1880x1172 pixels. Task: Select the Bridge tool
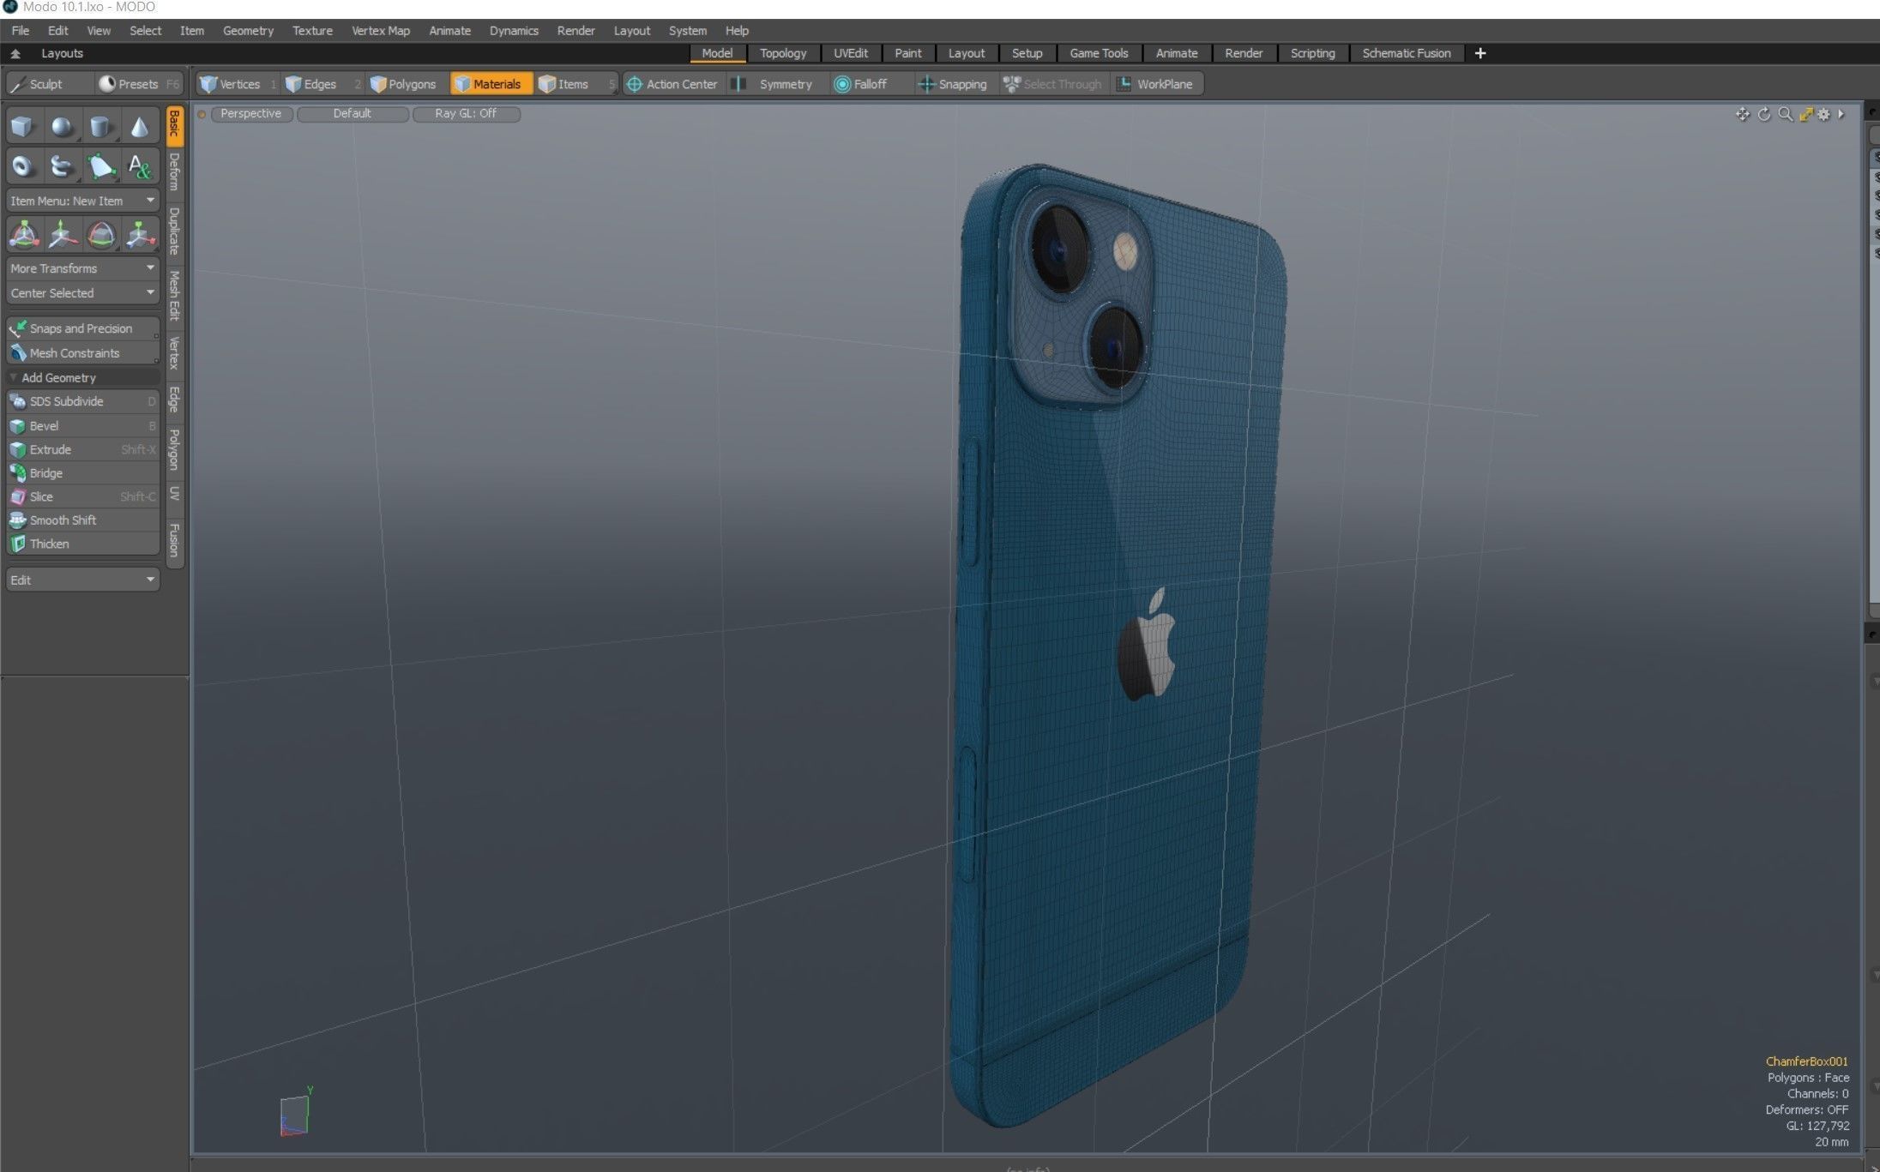coord(82,472)
